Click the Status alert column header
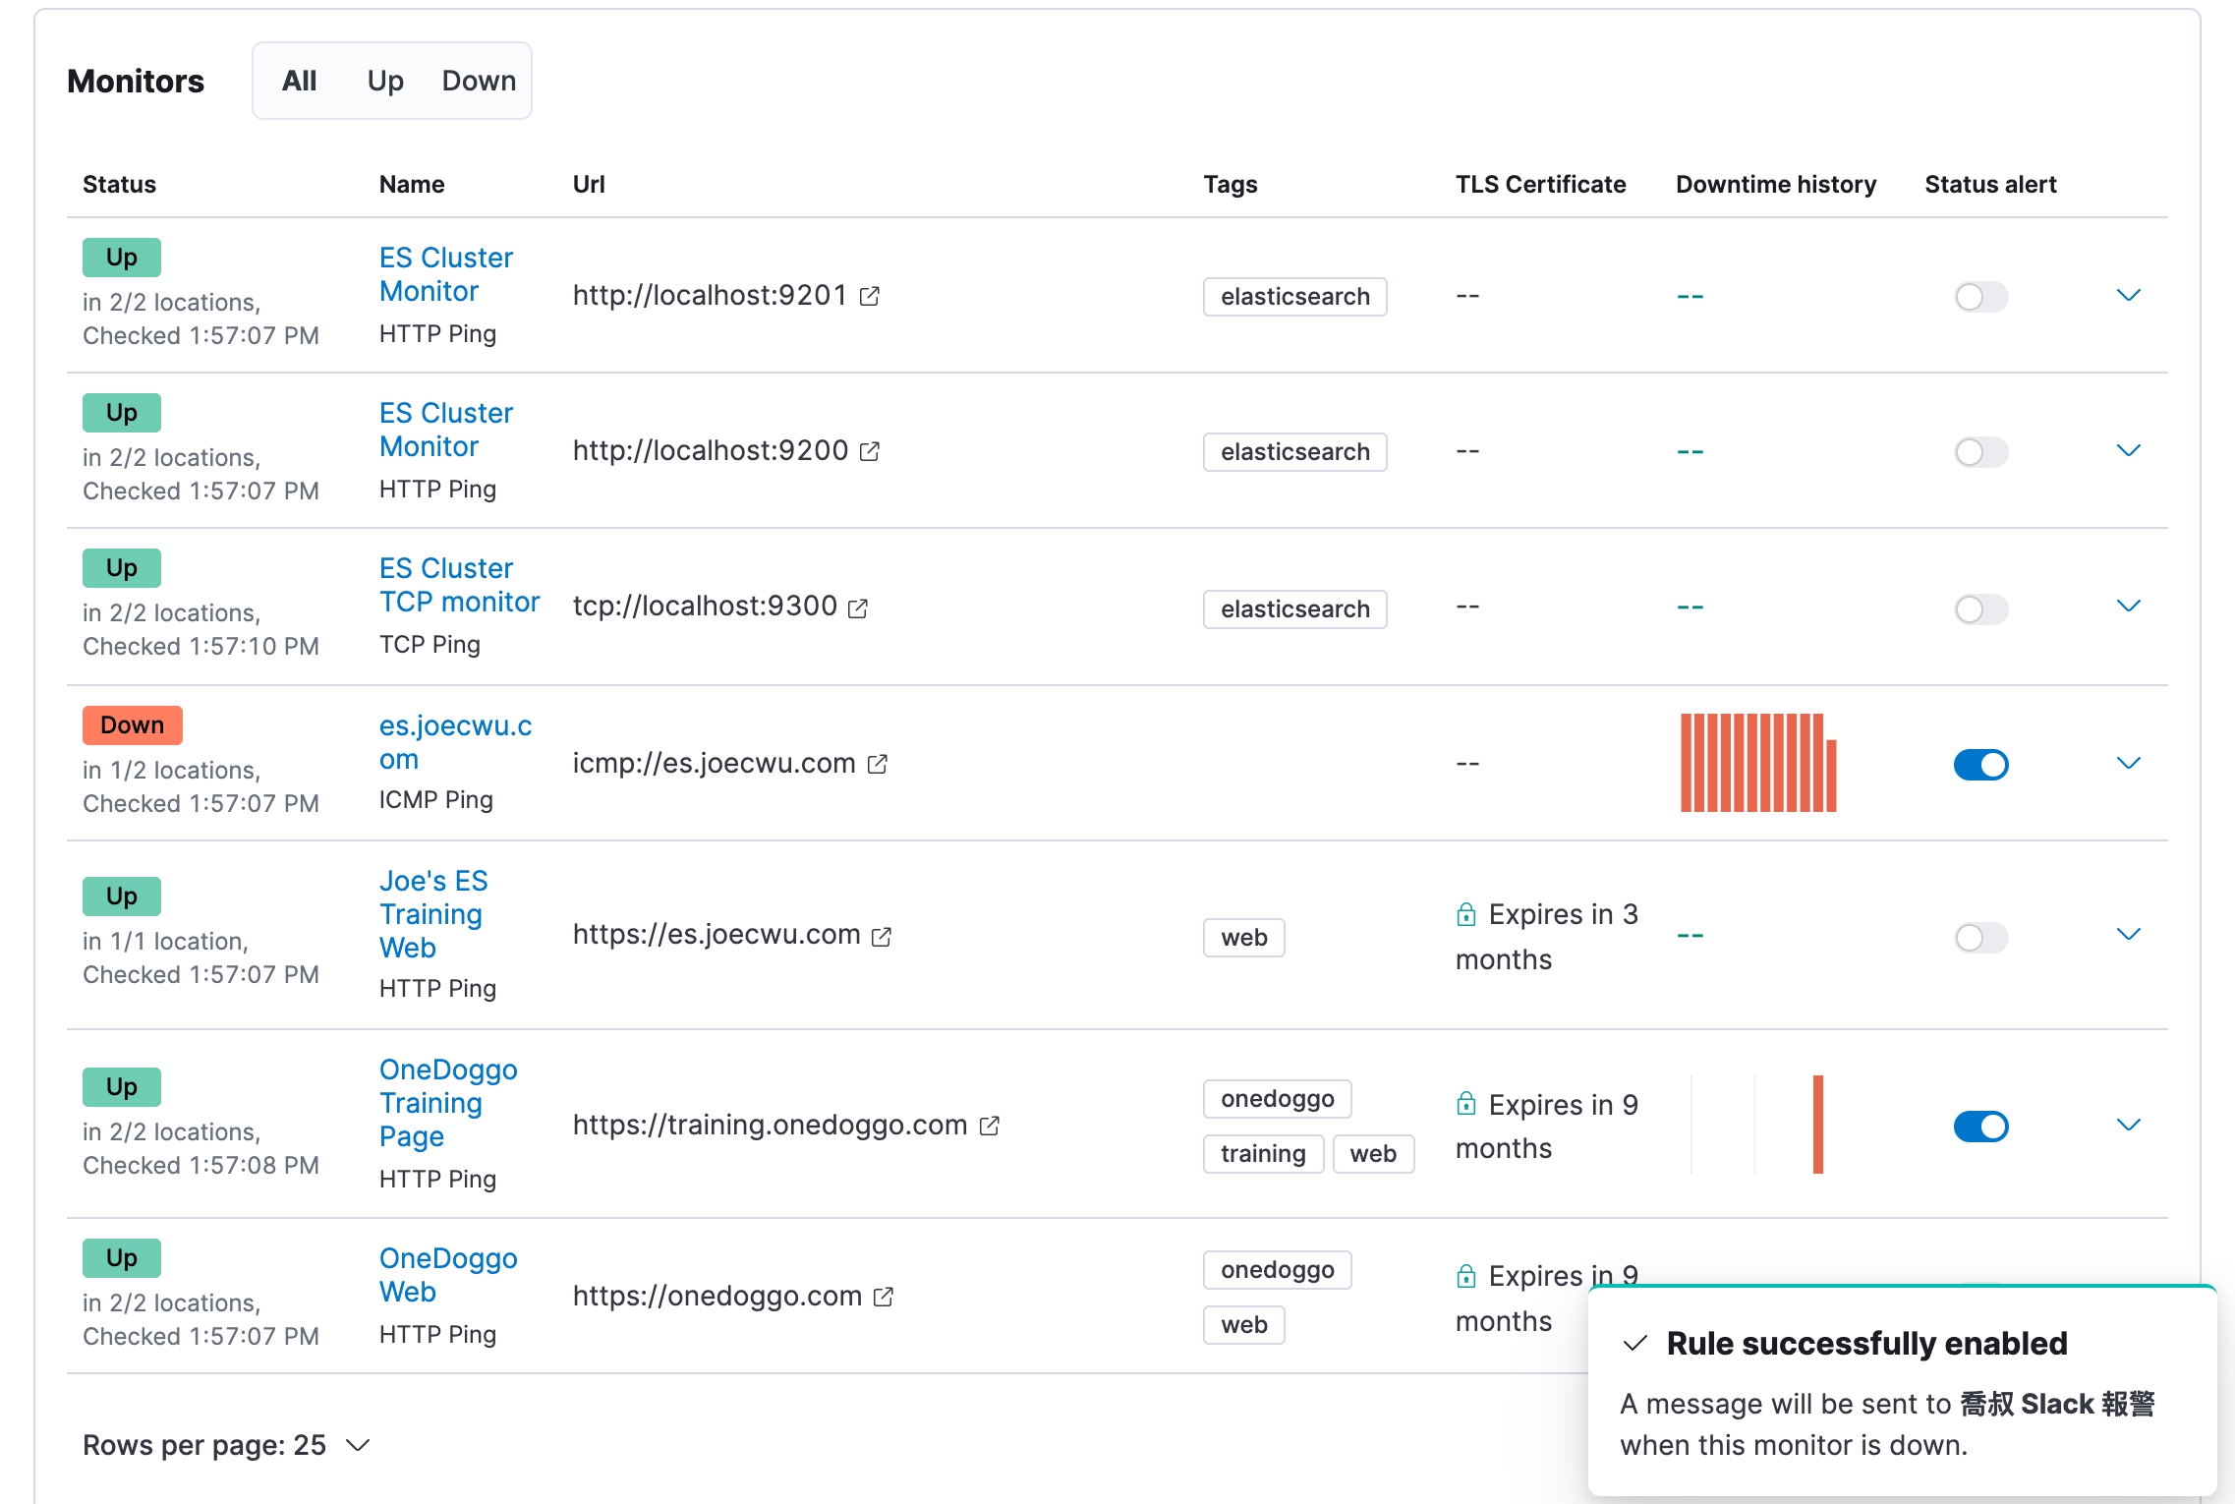2235x1504 pixels. [1990, 185]
